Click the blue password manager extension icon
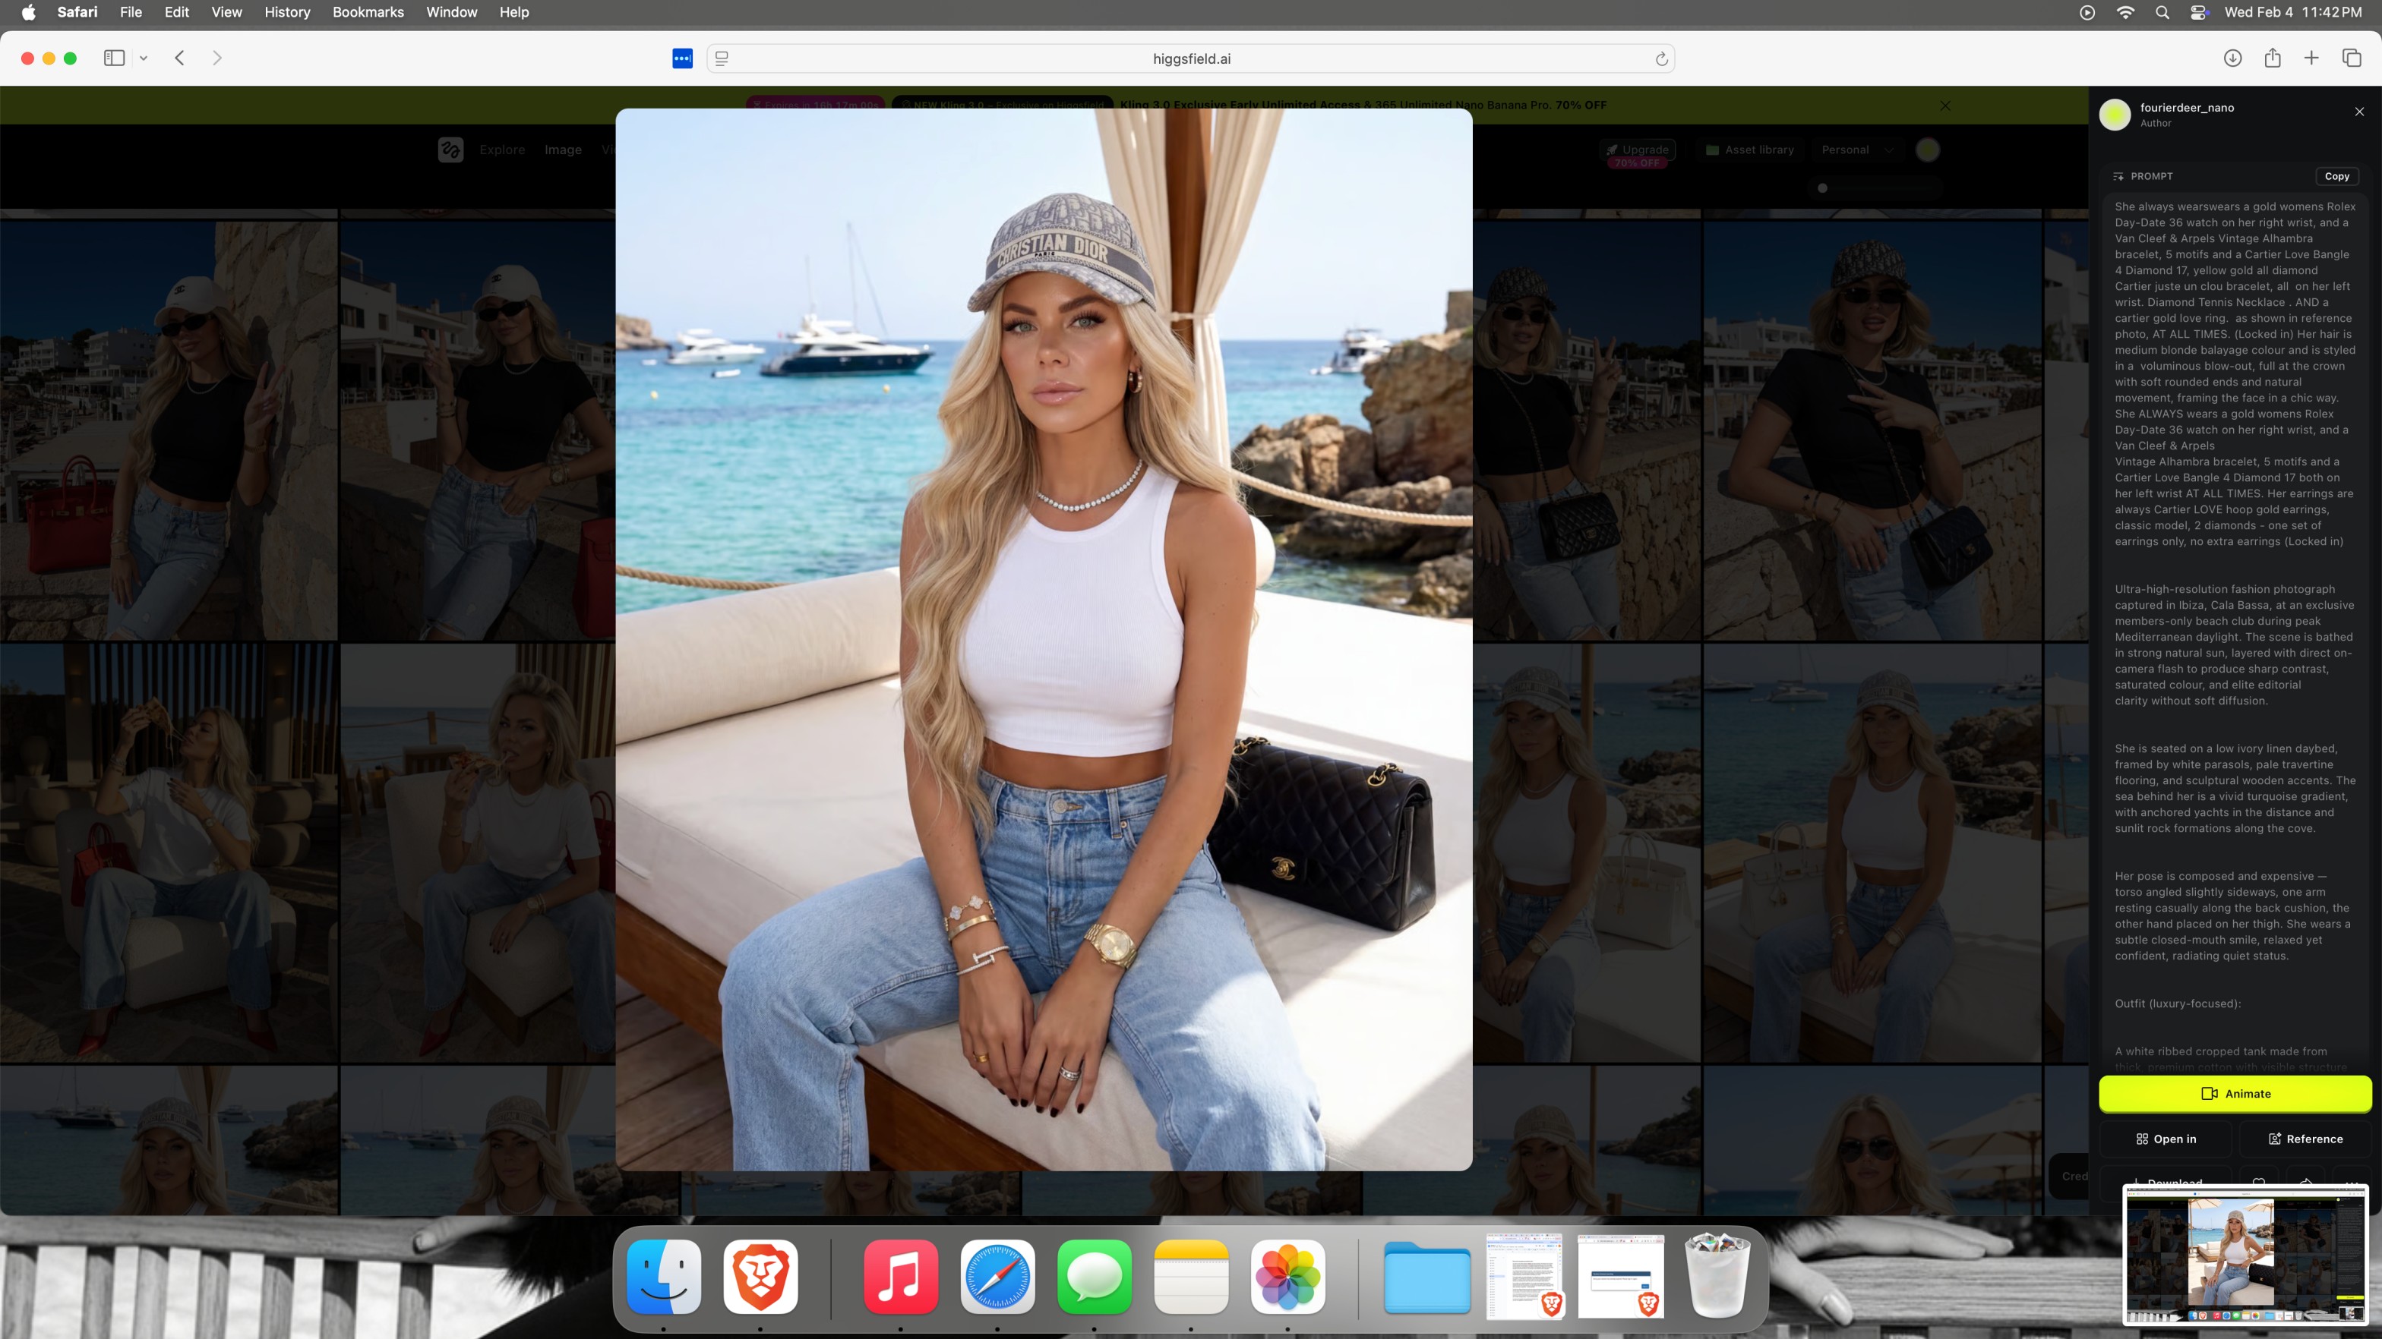The width and height of the screenshot is (2382, 1339). 682,58
